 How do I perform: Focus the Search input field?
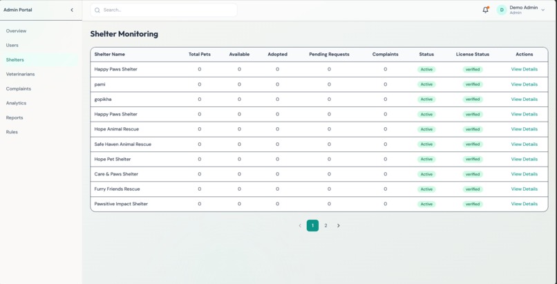(x=164, y=10)
